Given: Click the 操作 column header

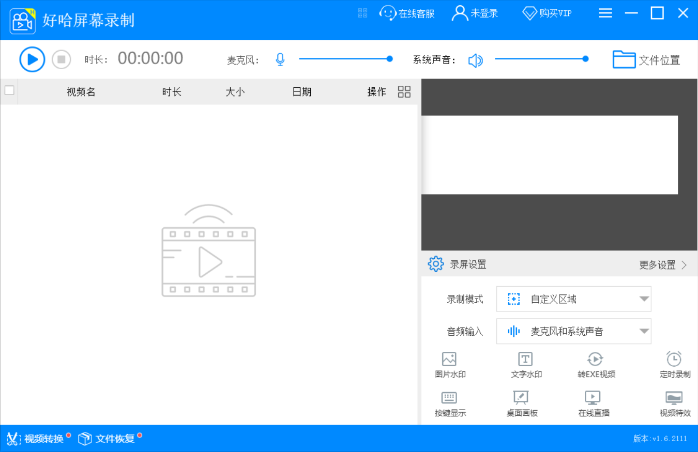Looking at the screenshot, I should [376, 92].
